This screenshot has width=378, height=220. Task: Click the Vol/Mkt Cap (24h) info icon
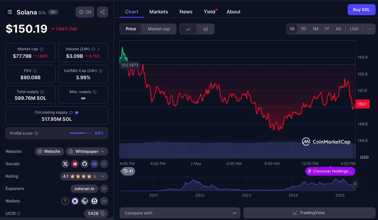coord(101,71)
